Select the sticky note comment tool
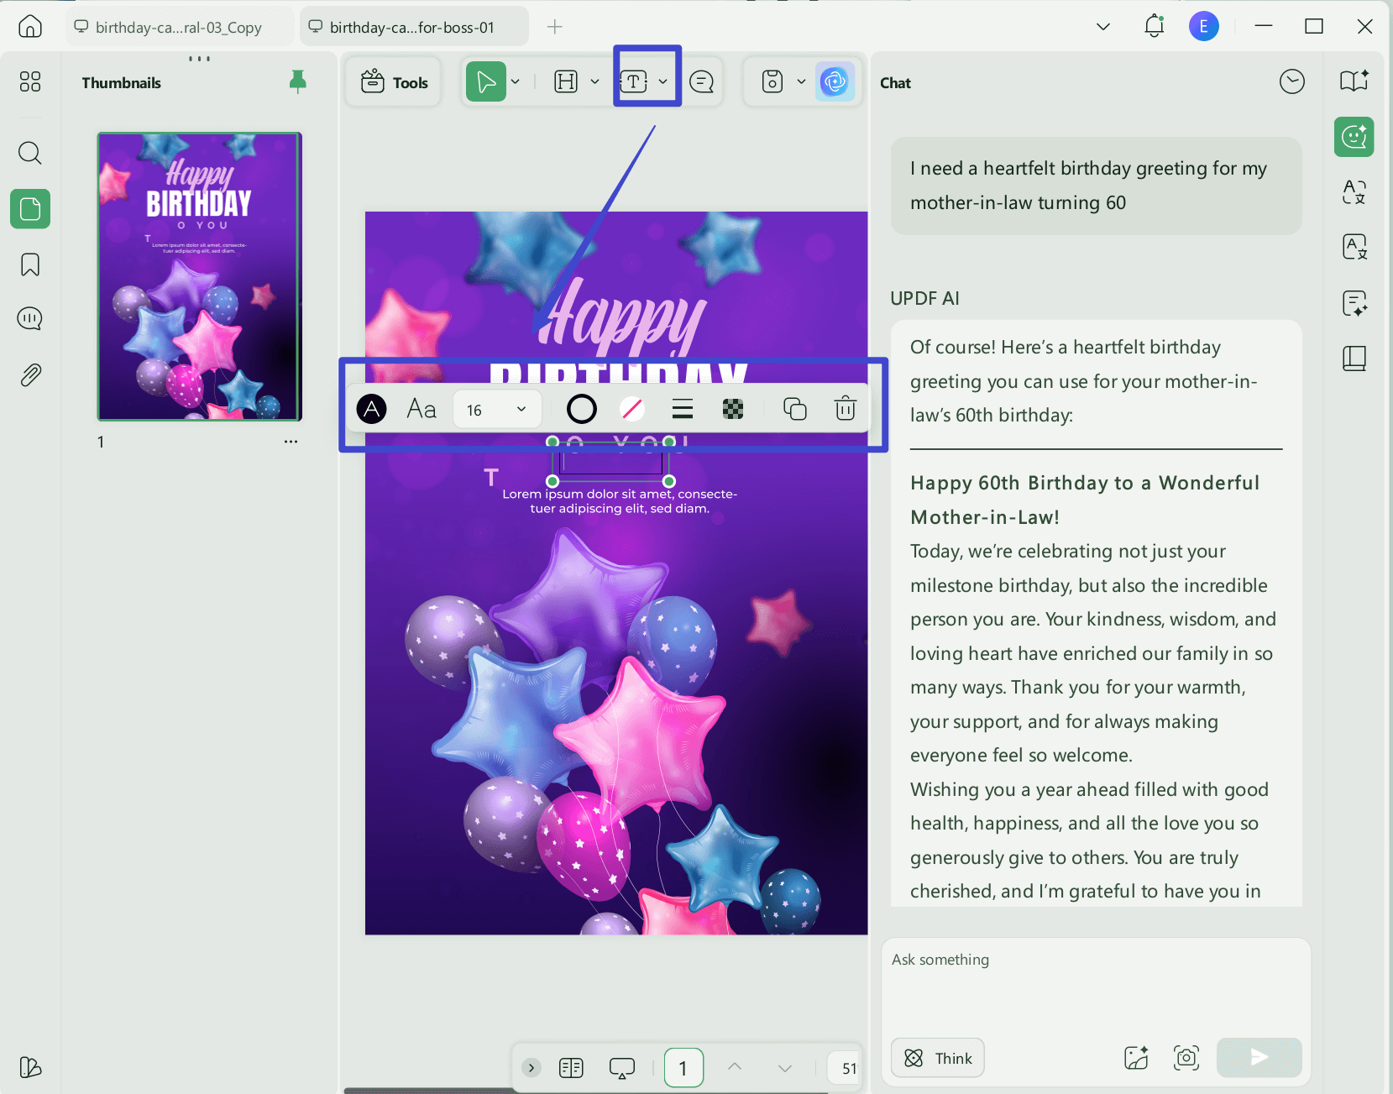 [x=701, y=81]
